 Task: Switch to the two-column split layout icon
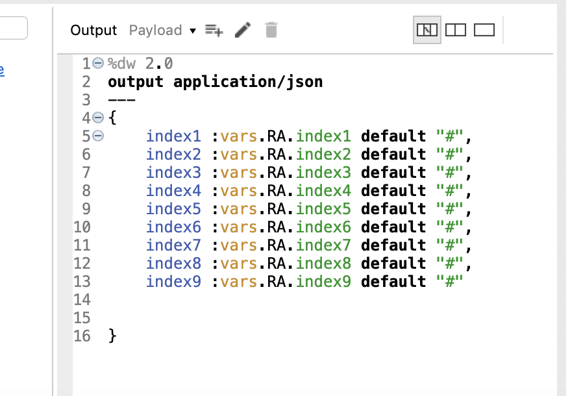(x=456, y=30)
